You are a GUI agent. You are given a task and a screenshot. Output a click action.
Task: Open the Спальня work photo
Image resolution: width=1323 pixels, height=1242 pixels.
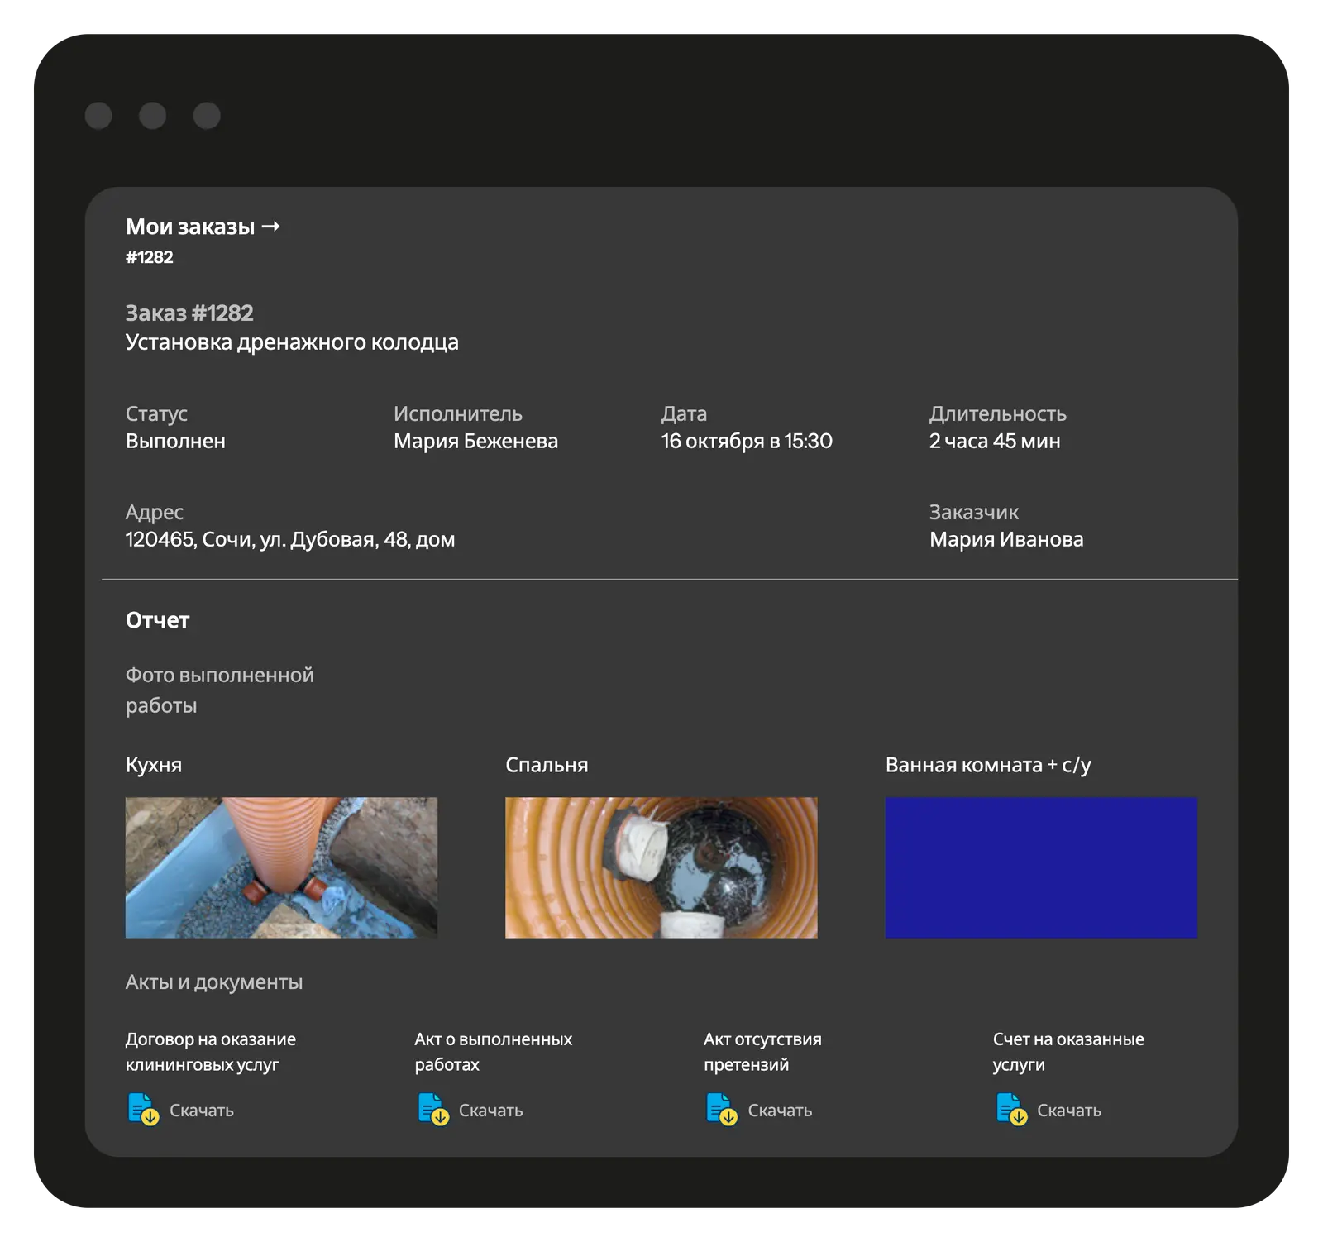coord(661,867)
